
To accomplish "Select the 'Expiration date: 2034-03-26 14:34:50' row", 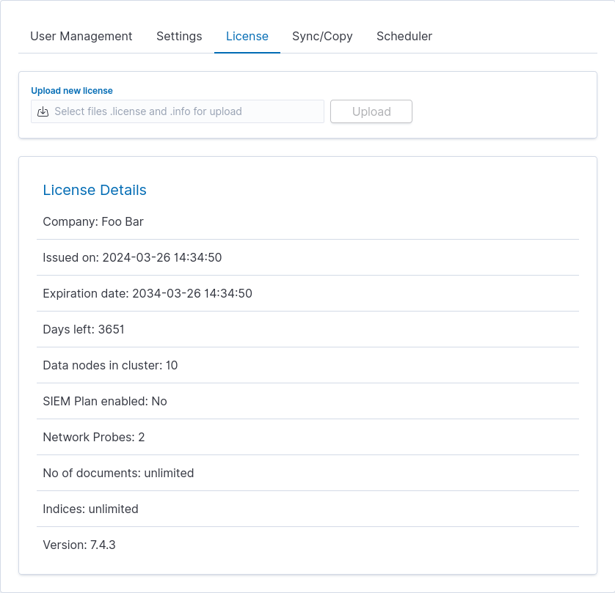I will click(308, 293).
